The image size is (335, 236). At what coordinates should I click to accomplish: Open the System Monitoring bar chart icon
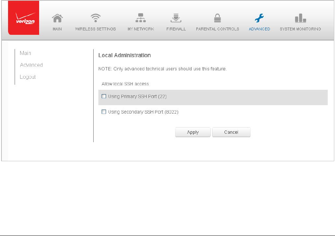pos(300,18)
